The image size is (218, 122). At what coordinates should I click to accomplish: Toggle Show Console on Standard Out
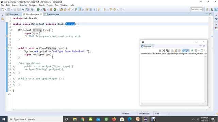coord(184,50)
